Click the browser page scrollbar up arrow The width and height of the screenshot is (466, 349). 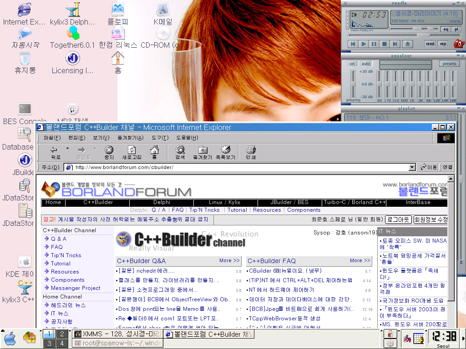click(451, 179)
